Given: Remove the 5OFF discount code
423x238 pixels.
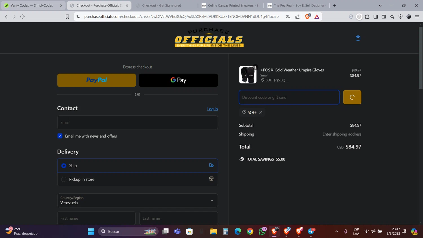Looking at the screenshot, I should click(x=261, y=112).
